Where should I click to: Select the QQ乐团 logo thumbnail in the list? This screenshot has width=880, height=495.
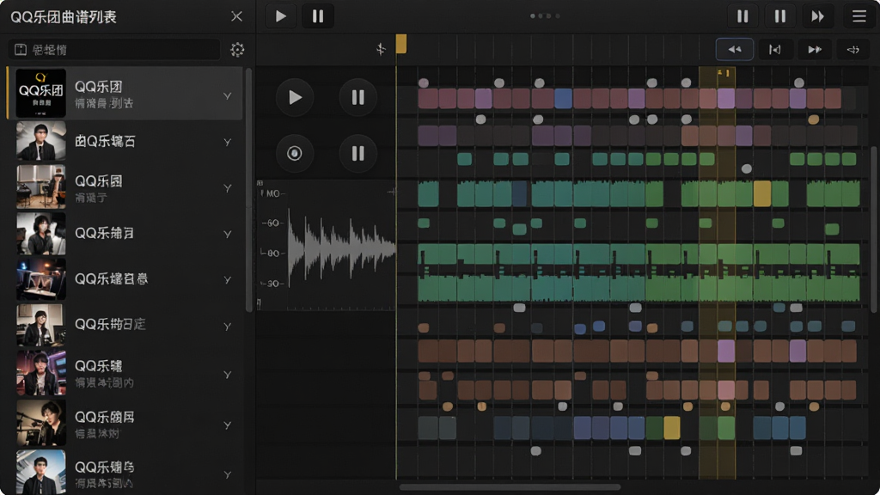point(41,93)
